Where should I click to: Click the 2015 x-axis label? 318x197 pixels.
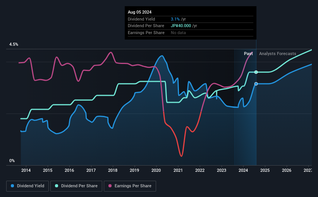pos(48,170)
